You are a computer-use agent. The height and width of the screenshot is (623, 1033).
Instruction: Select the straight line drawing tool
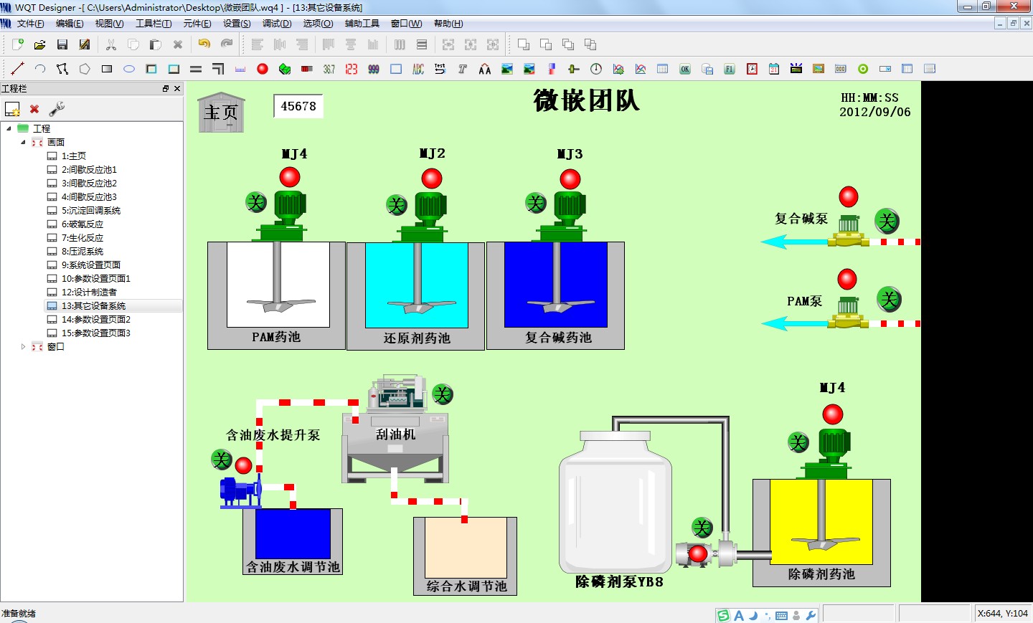(18, 69)
